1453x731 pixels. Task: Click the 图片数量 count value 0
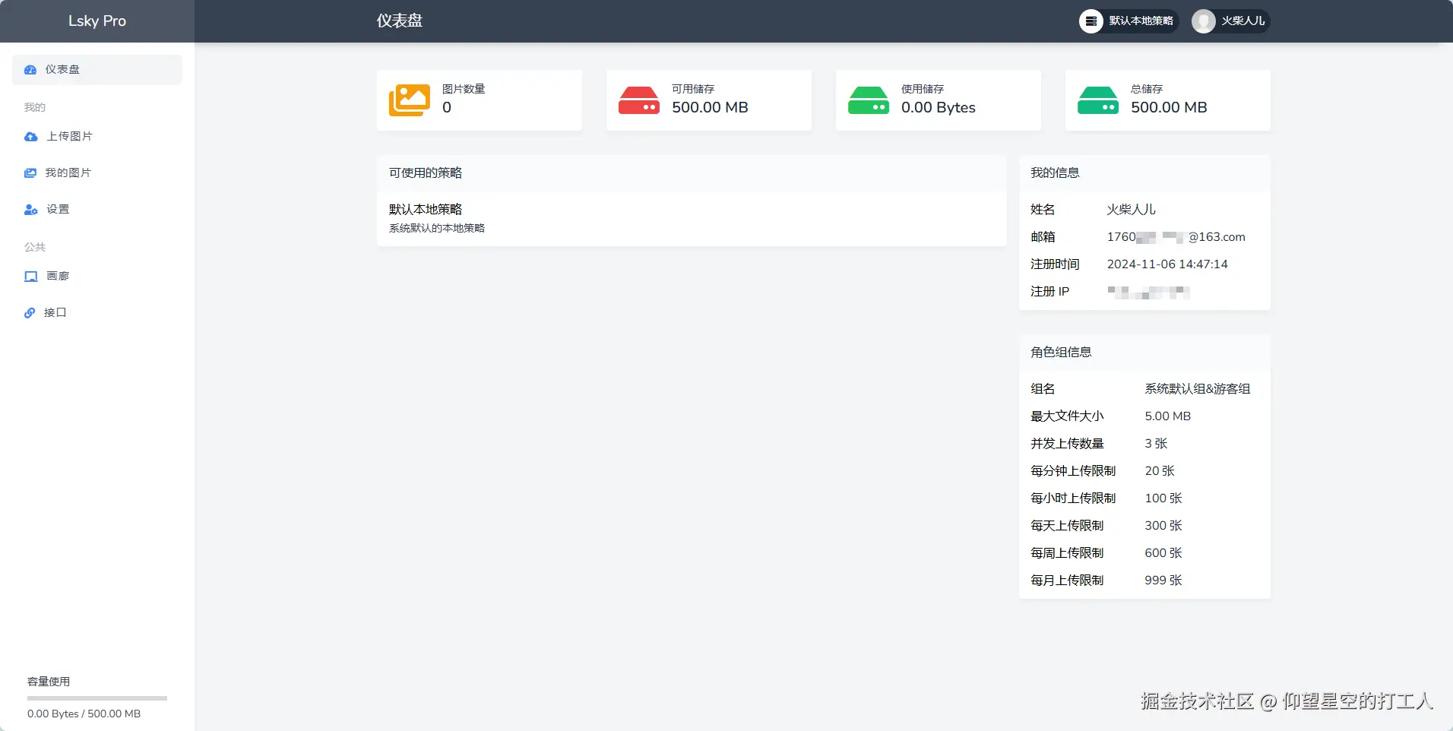447,108
